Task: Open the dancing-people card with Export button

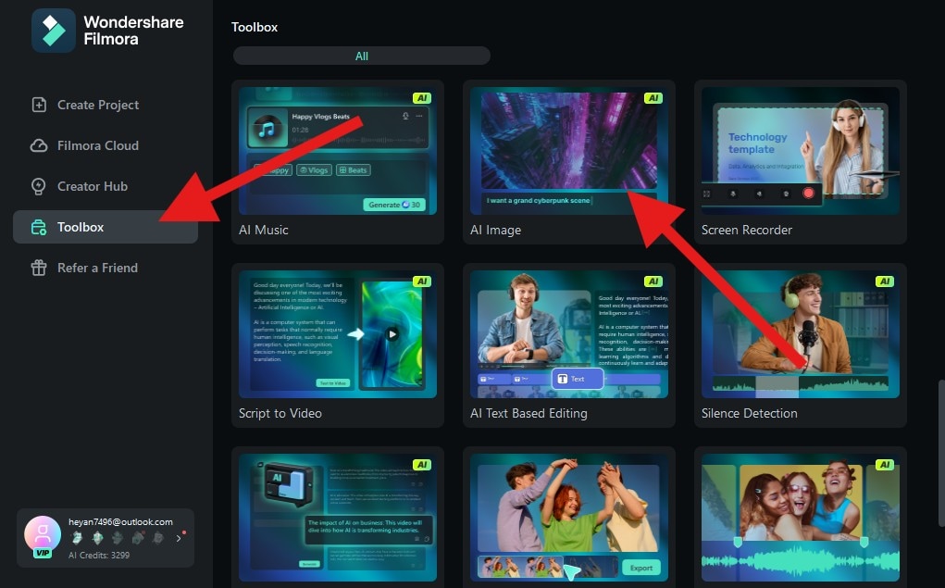Action: click(x=569, y=518)
